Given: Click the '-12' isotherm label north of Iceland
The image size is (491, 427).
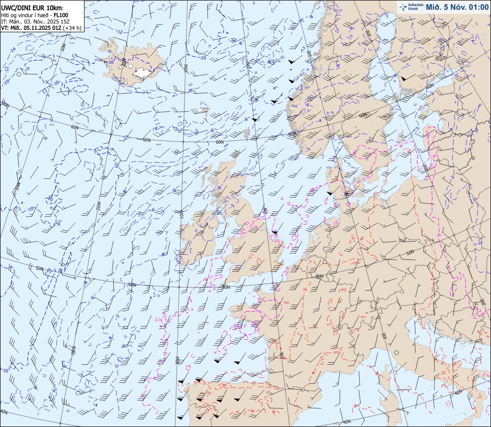Looking at the screenshot, I should (x=119, y=32).
